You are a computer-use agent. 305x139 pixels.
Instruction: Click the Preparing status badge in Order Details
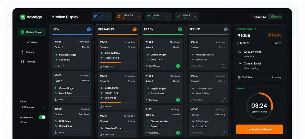click(275, 35)
